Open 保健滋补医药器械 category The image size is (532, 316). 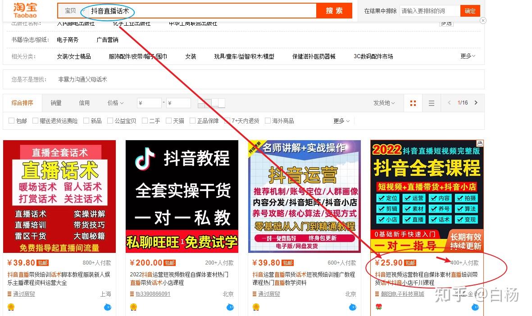pos(314,56)
